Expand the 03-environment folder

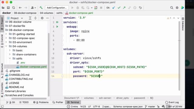(x=6, y=42)
